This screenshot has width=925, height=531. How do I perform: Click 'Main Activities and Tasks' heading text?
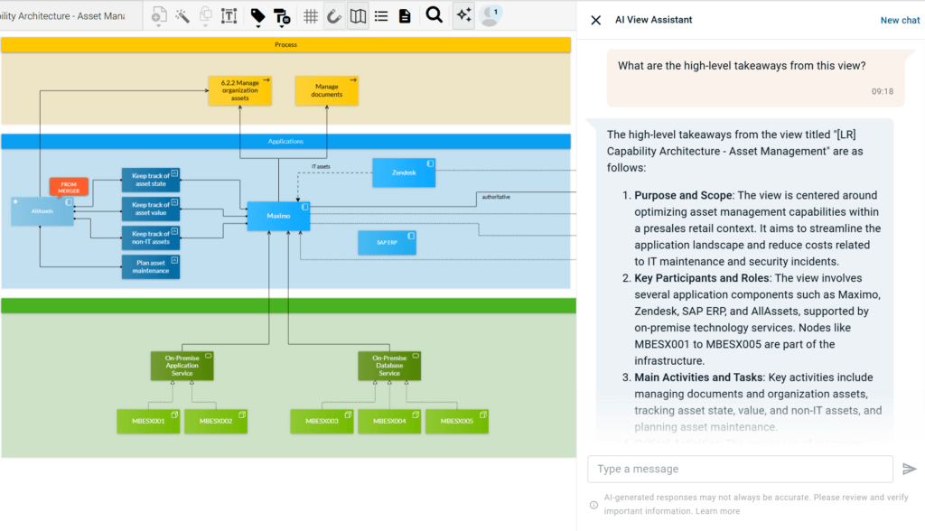click(x=698, y=377)
